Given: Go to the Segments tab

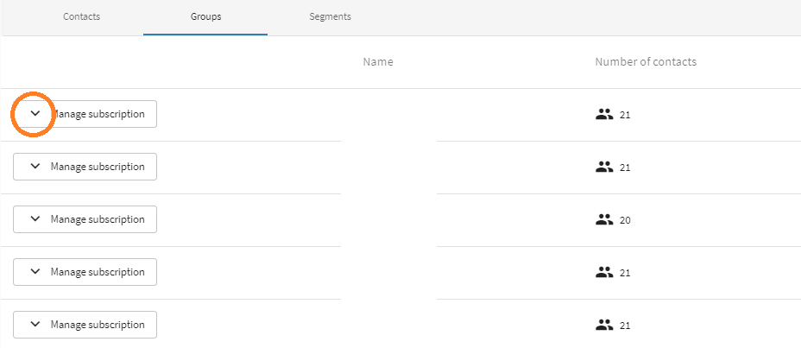Looking at the screenshot, I should tap(330, 17).
